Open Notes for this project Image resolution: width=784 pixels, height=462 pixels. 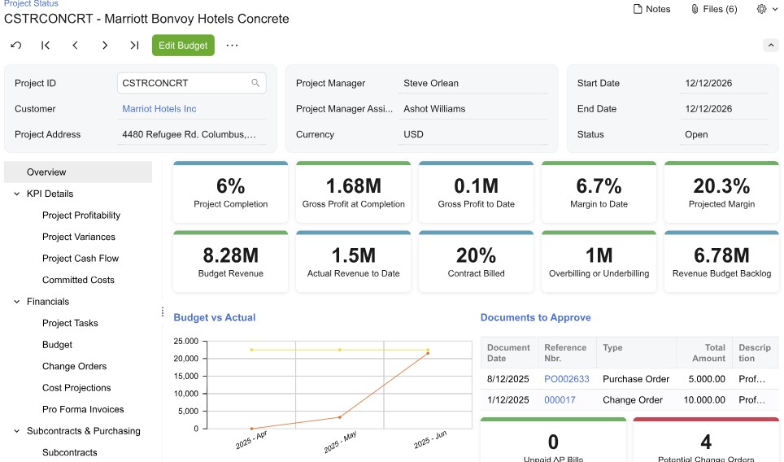tap(651, 9)
